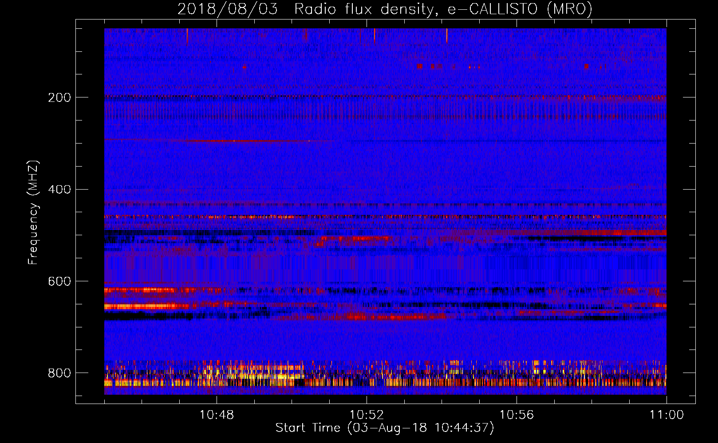The image size is (718, 443).
Task: Click the 'Frequency (MHZ)' axis label
Action: pos(33,212)
